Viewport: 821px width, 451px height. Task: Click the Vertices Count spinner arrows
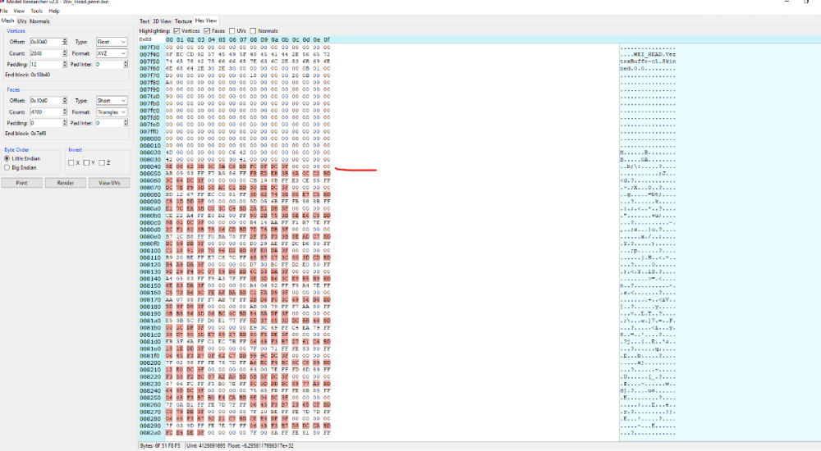[64, 53]
